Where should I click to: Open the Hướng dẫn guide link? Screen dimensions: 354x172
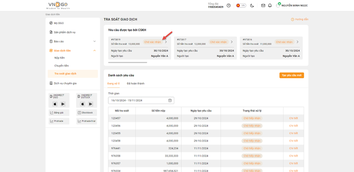[x=300, y=20]
